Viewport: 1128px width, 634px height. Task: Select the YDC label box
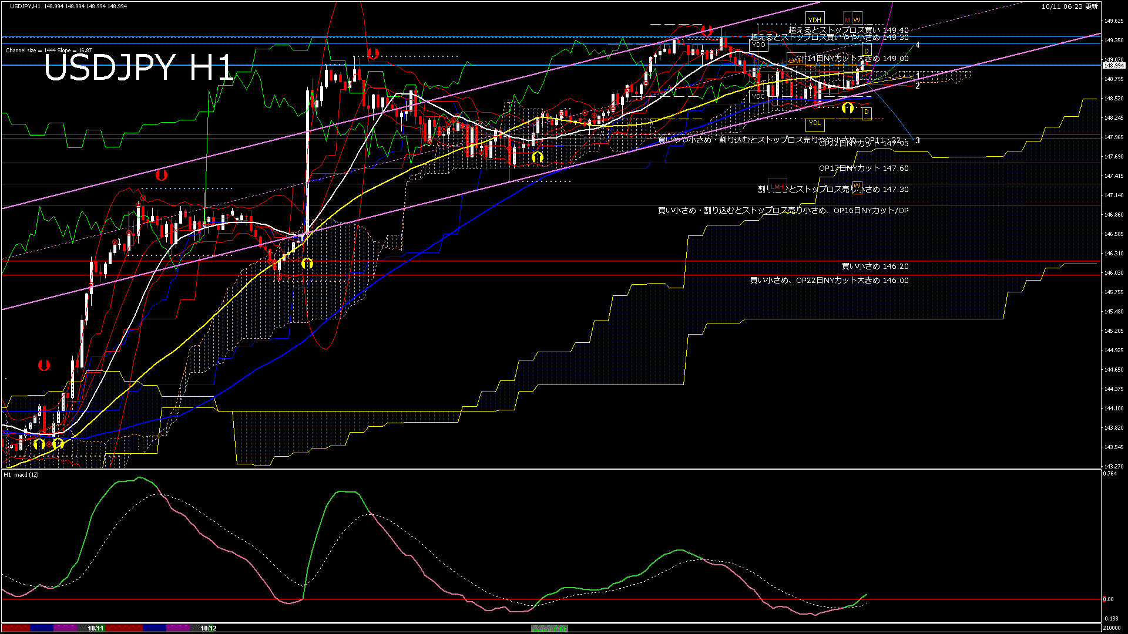coord(758,96)
